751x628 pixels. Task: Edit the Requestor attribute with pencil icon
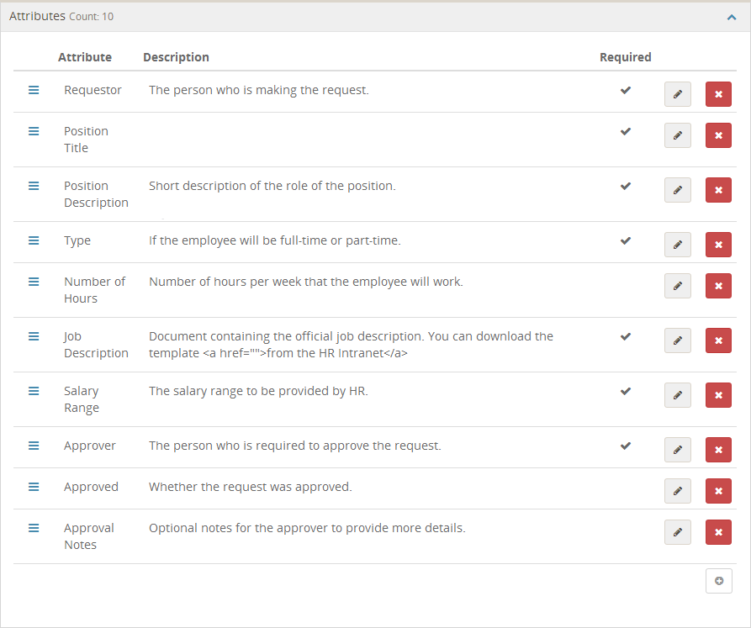click(677, 94)
